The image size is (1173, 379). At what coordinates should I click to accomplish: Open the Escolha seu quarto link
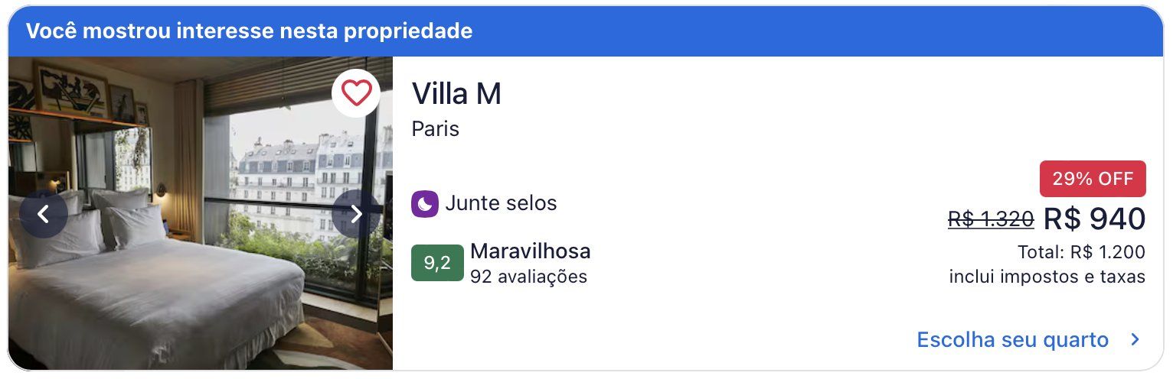point(1012,339)
